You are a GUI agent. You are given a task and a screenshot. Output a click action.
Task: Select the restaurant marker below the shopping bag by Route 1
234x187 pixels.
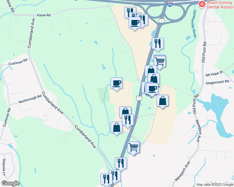(x=128, y=121)
